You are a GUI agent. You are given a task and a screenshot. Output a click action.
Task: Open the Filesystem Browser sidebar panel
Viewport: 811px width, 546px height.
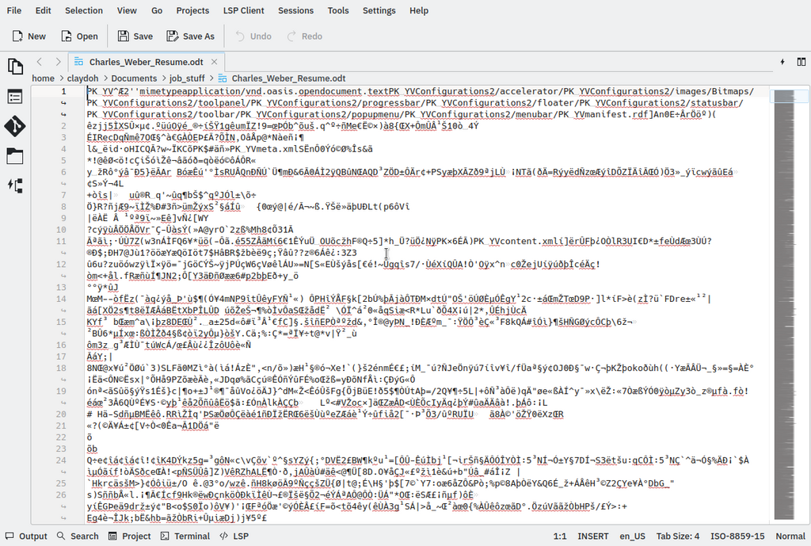tap(15, 155)
